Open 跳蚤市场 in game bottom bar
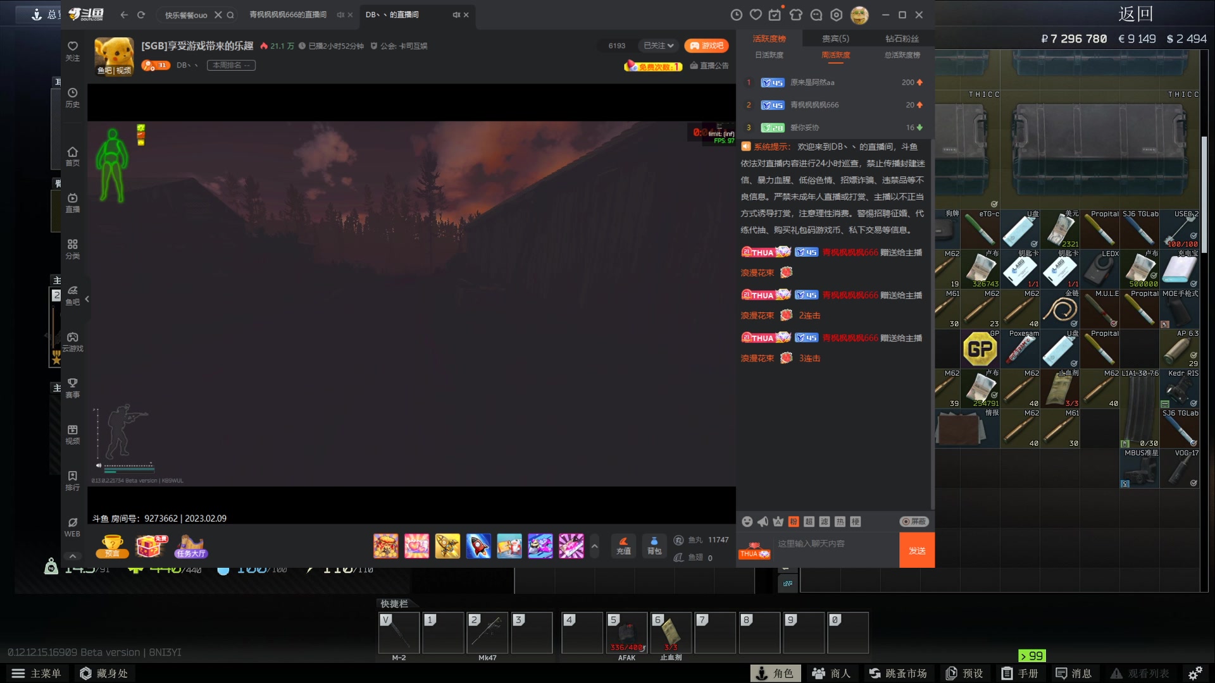 [898, 674]
